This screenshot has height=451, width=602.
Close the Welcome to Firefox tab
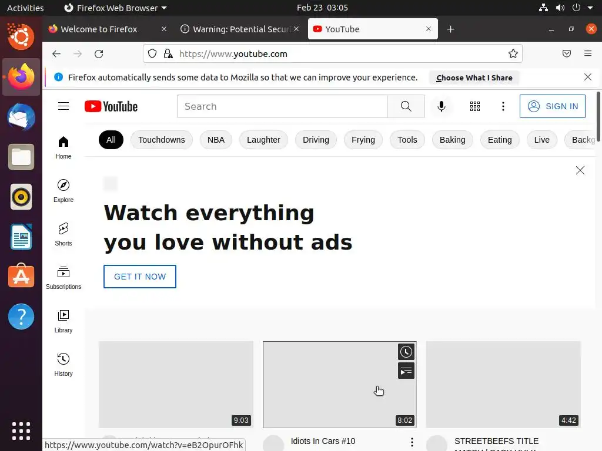pos(164,29)
